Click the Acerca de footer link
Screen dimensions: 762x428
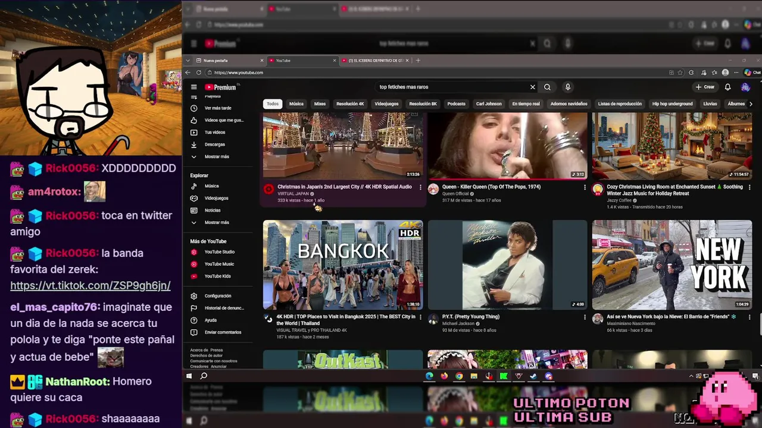tap(199, 350)
